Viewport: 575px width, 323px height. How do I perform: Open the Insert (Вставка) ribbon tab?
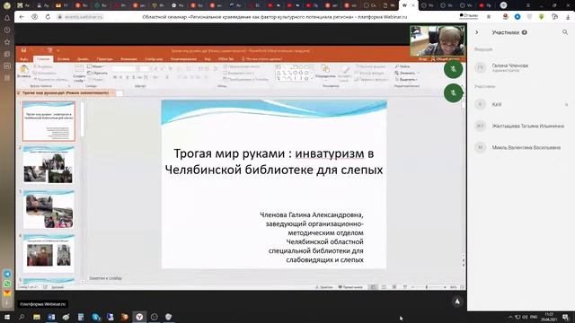(x=63, y=59)
